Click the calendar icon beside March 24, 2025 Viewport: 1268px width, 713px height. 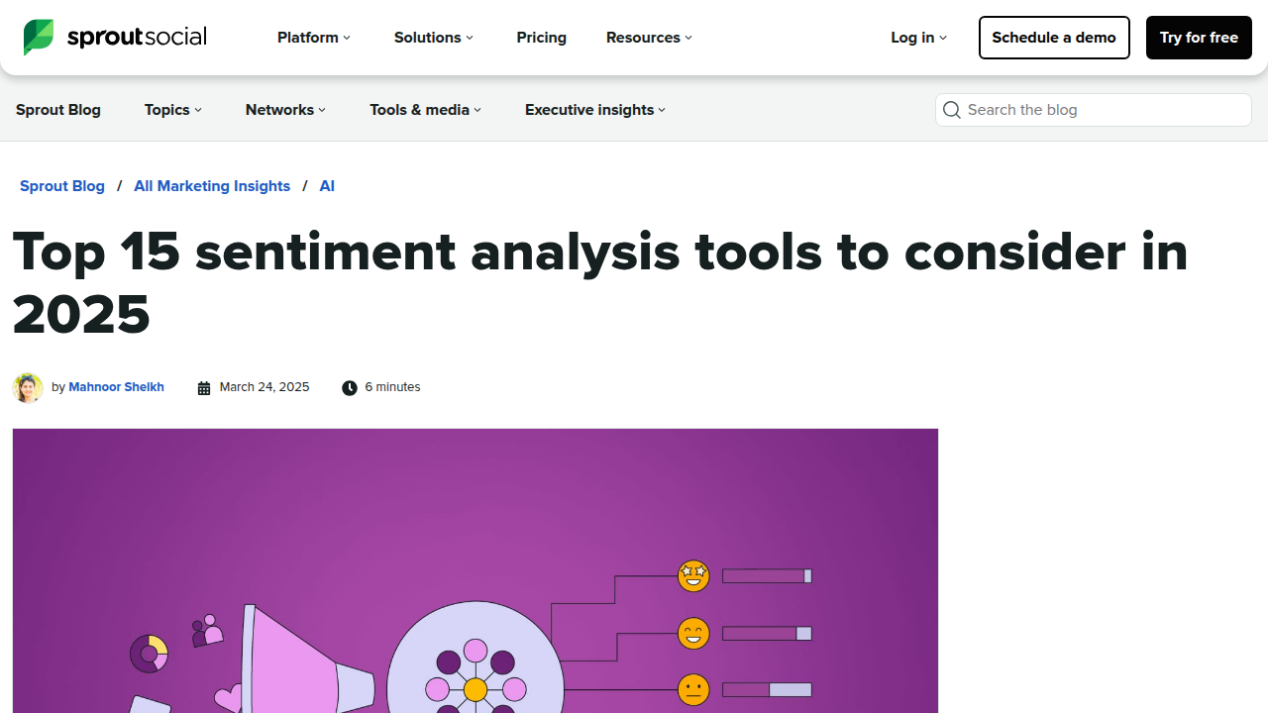204,388
